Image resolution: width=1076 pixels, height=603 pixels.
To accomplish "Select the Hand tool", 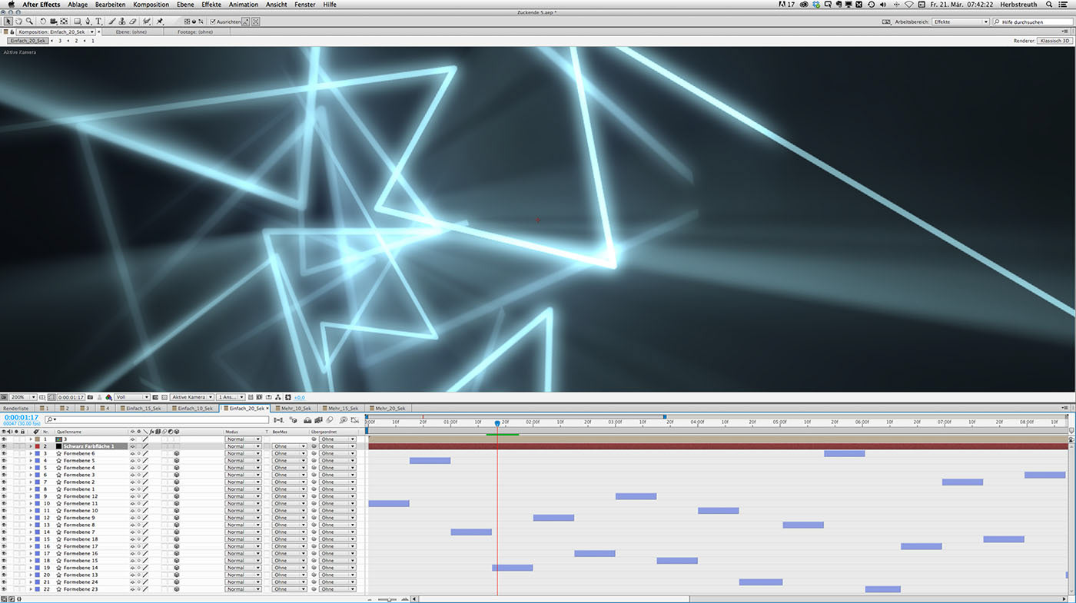I will pyautogui.click(x=18, y=22).
